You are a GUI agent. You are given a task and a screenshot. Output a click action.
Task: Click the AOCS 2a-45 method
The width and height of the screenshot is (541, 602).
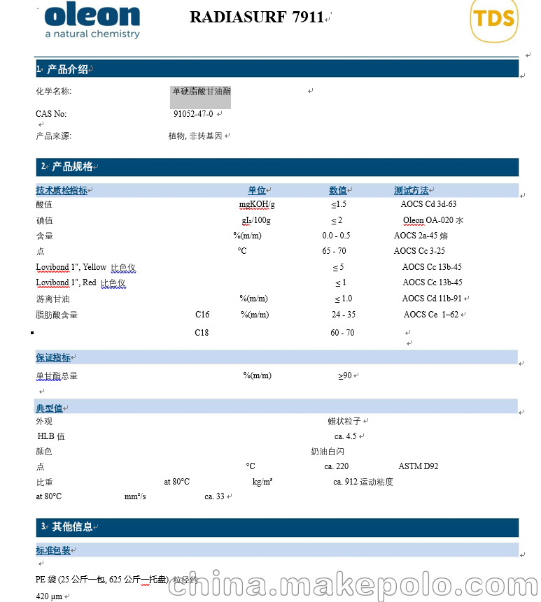415,236
